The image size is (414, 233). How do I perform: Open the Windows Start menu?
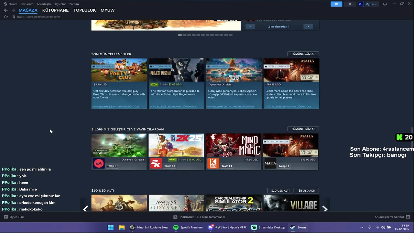(111, 227)
